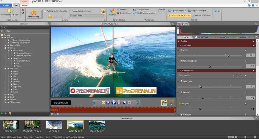Open the Generic Wide camera optics dropdown
The image size is (259, 139).
[88, 16]
